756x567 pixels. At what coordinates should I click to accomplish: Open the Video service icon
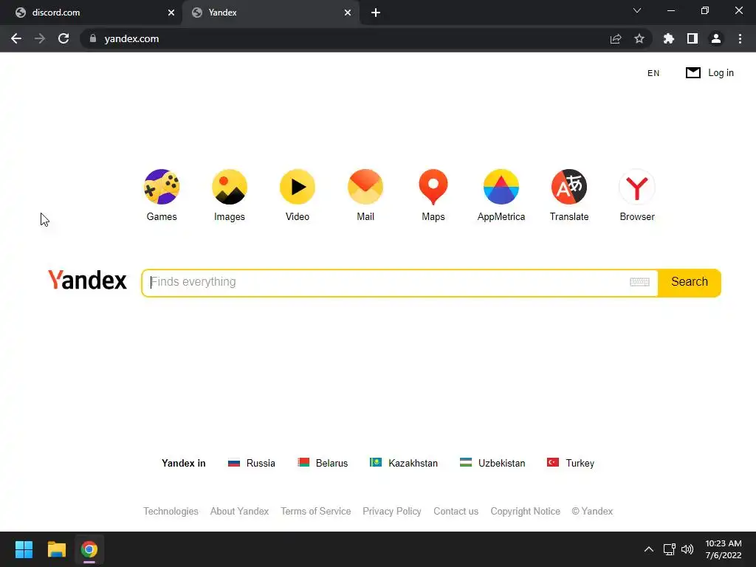pos(298,187)
